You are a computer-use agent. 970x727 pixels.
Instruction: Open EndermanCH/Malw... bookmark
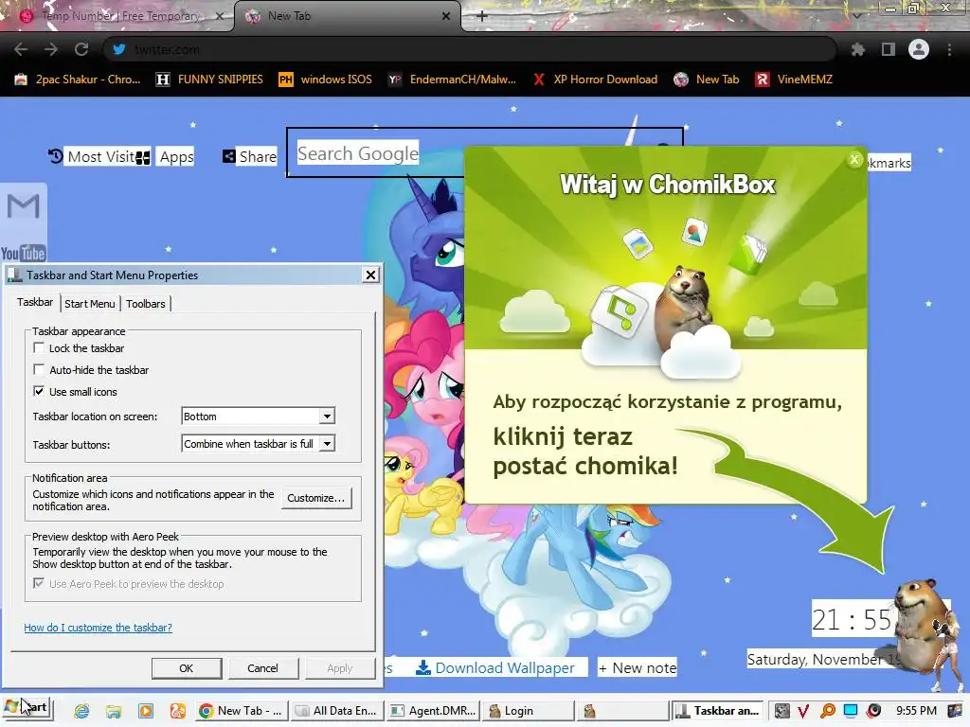click(452, 80)
